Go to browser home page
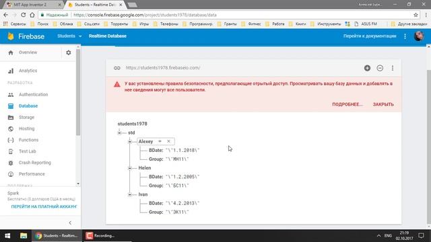Viewport: 431px width, 242px height. (x=32, y=15)
